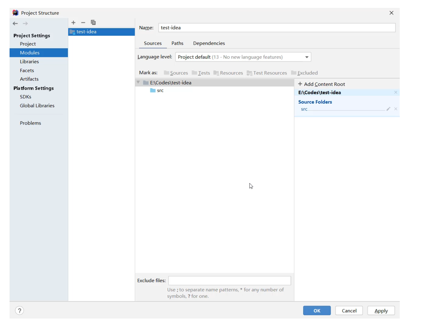Switch to the Sources tab

click(x=153, y=43)
